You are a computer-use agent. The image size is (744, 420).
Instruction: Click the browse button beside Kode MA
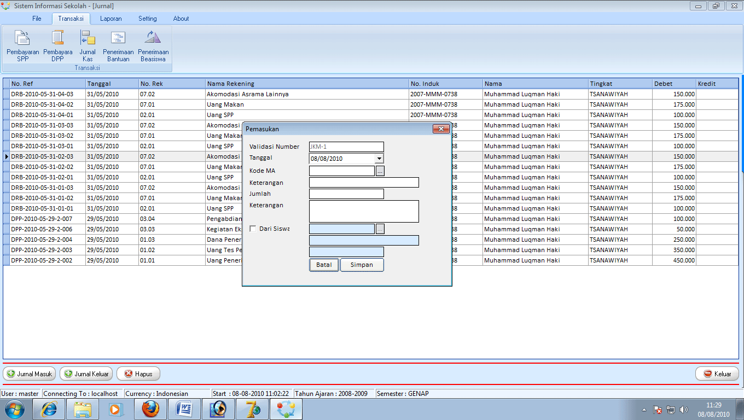pos(380,171)
